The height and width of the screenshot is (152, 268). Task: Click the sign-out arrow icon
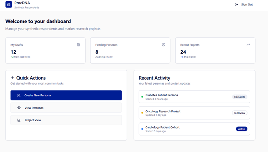point(236,4)
